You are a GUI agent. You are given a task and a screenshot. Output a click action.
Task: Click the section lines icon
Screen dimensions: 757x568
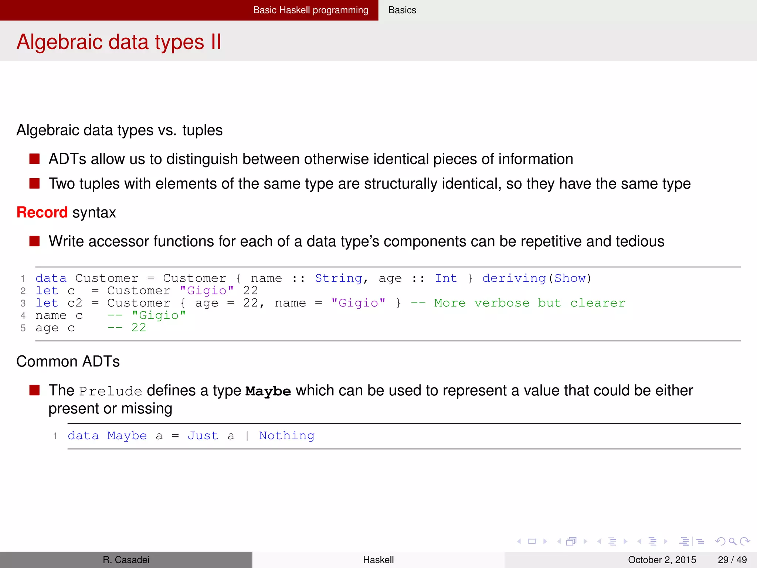click(x=653, y=541)
